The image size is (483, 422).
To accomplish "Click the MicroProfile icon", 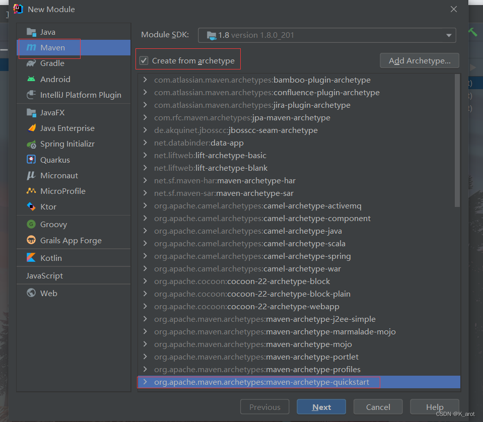I will [31, 191].
